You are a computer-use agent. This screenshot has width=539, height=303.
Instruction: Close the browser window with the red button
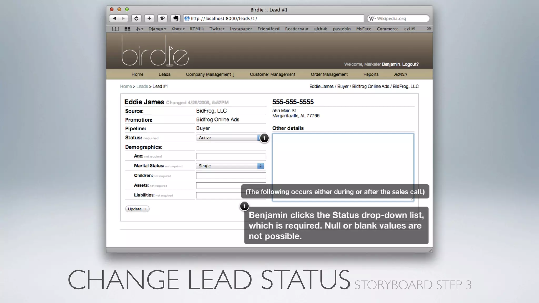pos(112,9)
